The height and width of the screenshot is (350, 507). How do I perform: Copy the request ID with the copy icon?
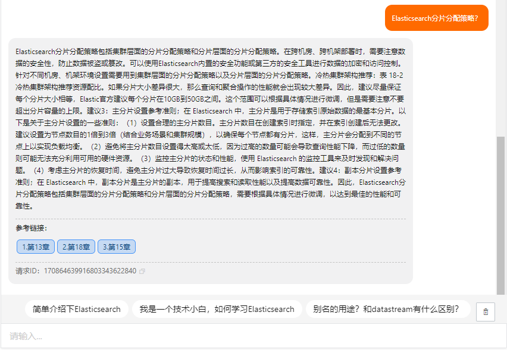coord(142,271)
